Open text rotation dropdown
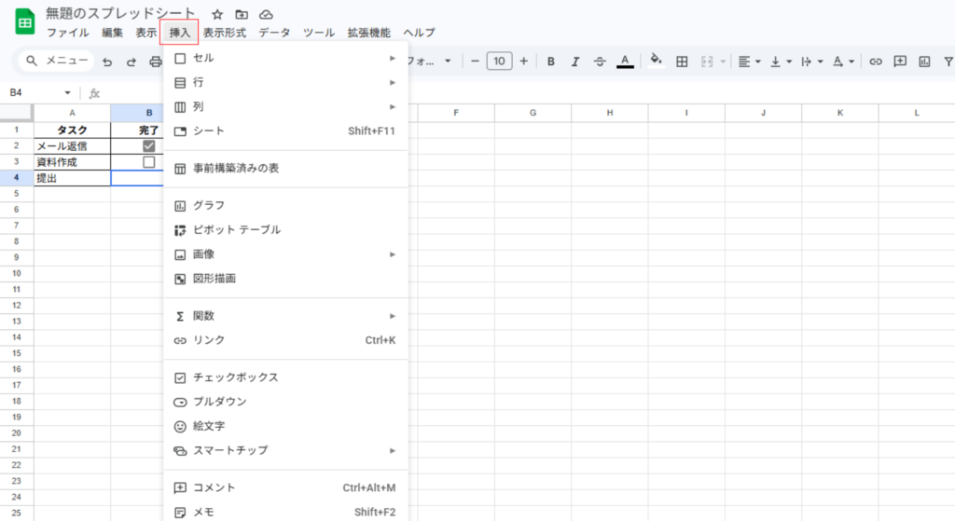955x521 pixels. click(843, 62)
